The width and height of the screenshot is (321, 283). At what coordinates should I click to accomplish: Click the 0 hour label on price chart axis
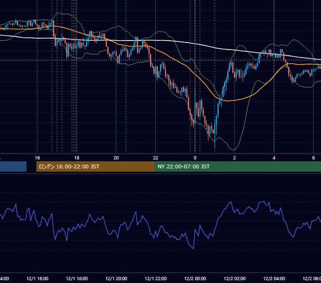coord(195,158)
